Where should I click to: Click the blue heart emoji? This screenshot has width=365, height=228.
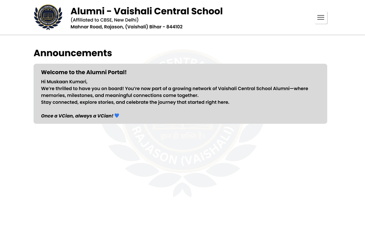117,116
